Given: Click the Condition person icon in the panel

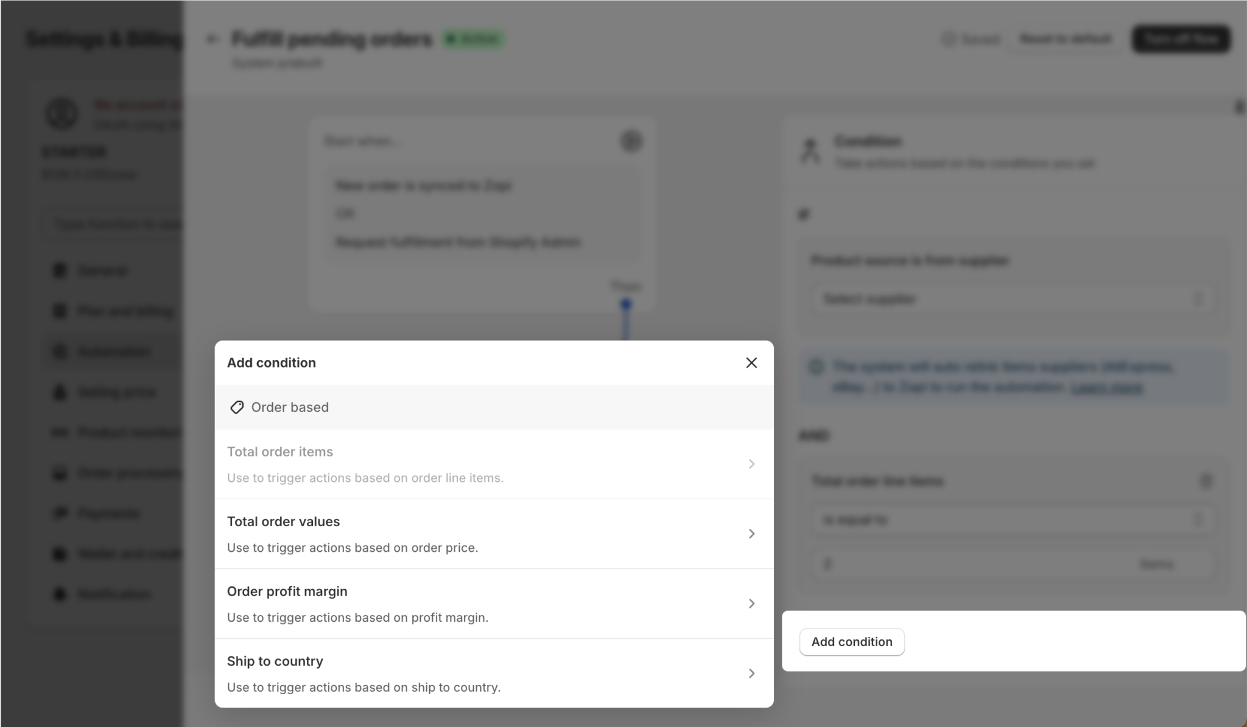Looking at the screenshot, I should point(810,148).
